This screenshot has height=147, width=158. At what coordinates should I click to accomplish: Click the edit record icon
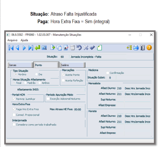(66, 48)
